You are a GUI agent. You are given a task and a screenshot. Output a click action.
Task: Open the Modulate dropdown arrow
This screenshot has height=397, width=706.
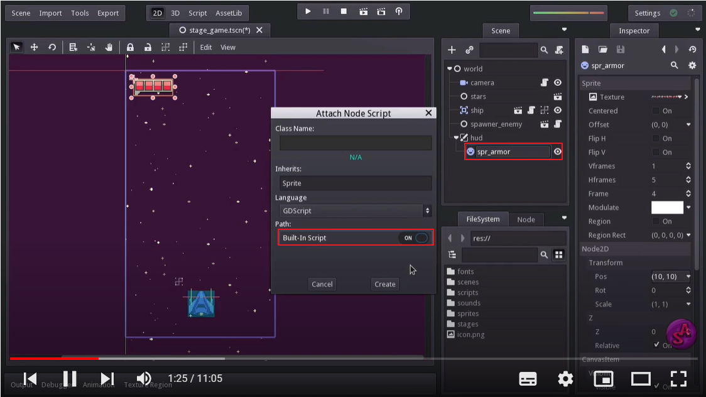[x=688, y=207]
